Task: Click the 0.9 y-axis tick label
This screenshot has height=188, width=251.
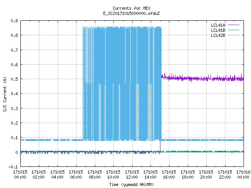Action: click(x=15, y=21)
